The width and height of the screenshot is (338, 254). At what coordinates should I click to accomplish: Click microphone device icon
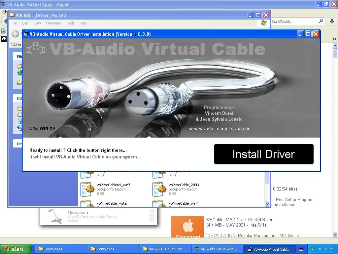tap(55, 216)
